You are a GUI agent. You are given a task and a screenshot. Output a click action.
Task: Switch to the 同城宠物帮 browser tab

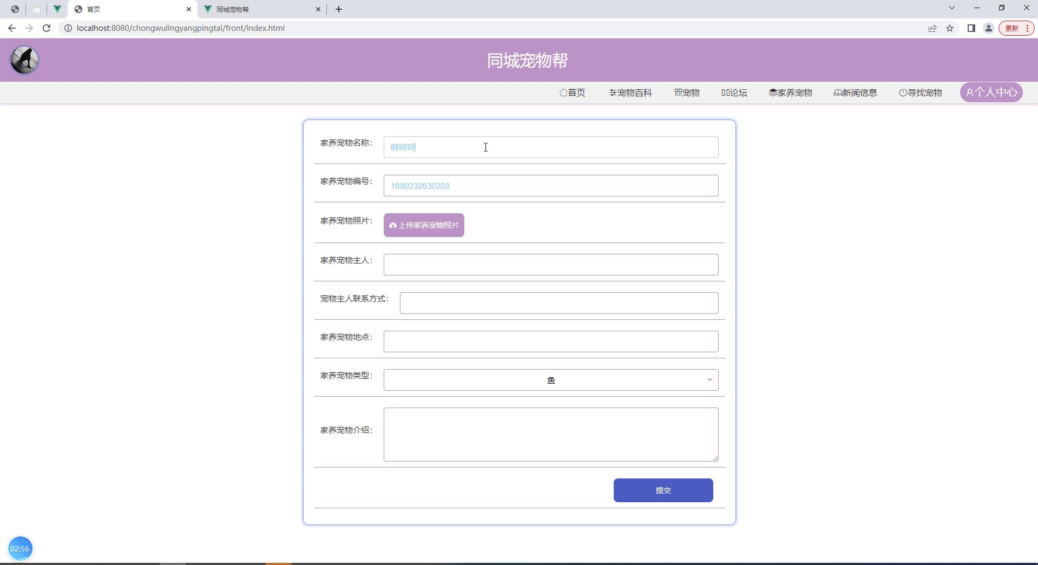(x=262, y=9)
